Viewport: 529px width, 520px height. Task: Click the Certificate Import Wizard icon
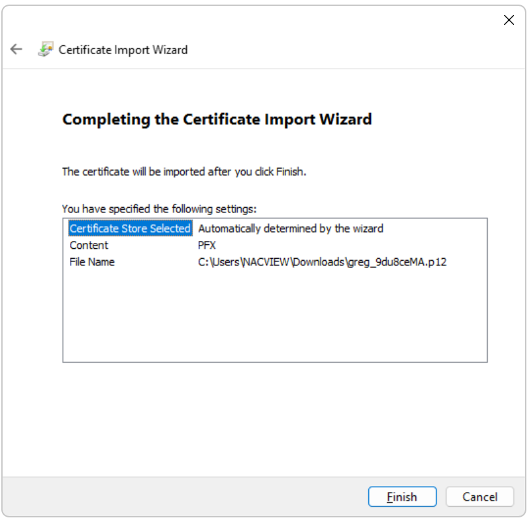coord(45,50)
